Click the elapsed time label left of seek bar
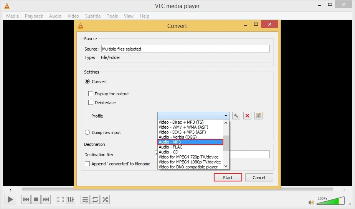Image resolution: width=355 pixels, height=209 pixels. pos(11,190)
